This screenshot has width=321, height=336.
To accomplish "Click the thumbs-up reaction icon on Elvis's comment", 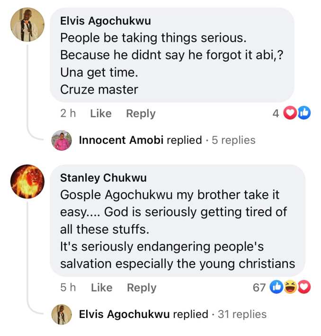I will (304, 113).
